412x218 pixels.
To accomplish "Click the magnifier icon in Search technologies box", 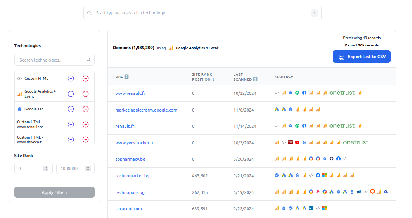I will coord(88,60).
